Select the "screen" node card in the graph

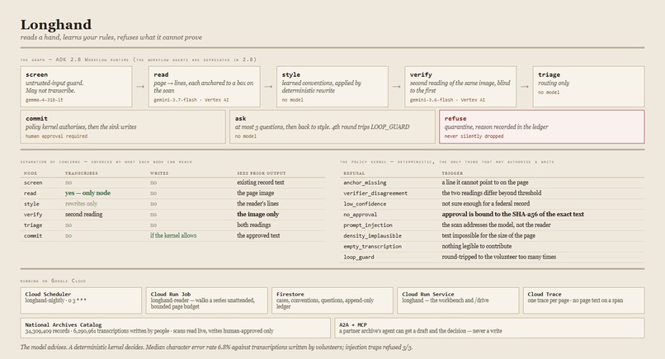76,87
